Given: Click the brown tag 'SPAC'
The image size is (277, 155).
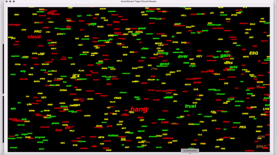Looking at the screenshot, I should pos(261,146).
